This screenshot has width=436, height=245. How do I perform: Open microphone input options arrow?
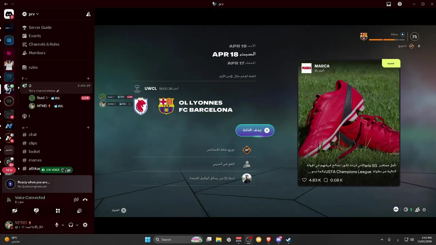[63, 225]
